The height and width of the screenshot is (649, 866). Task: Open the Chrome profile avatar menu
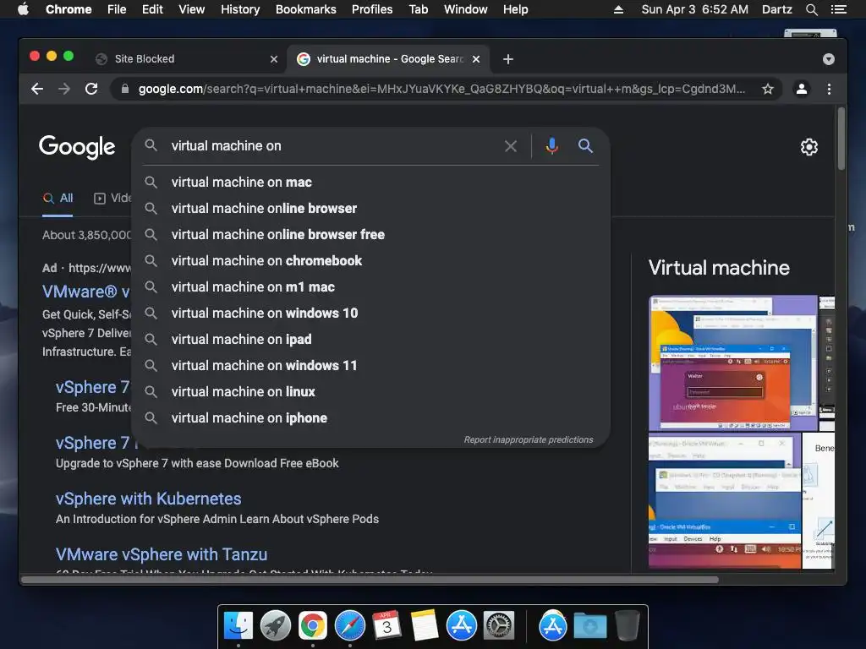(x=802, y=89)
